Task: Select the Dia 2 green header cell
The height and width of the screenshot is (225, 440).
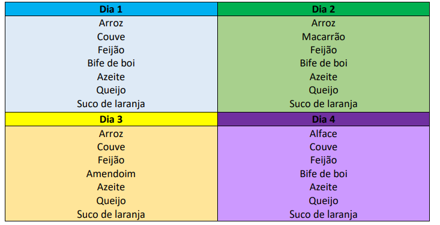Action: [324, 9]
